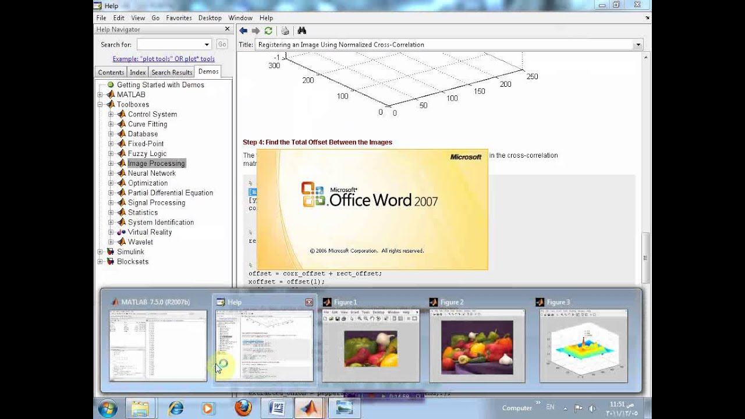Viewport: 745px width, 419px height.
Task: Open the plot tools example link
Action: (x=164, y=59)
